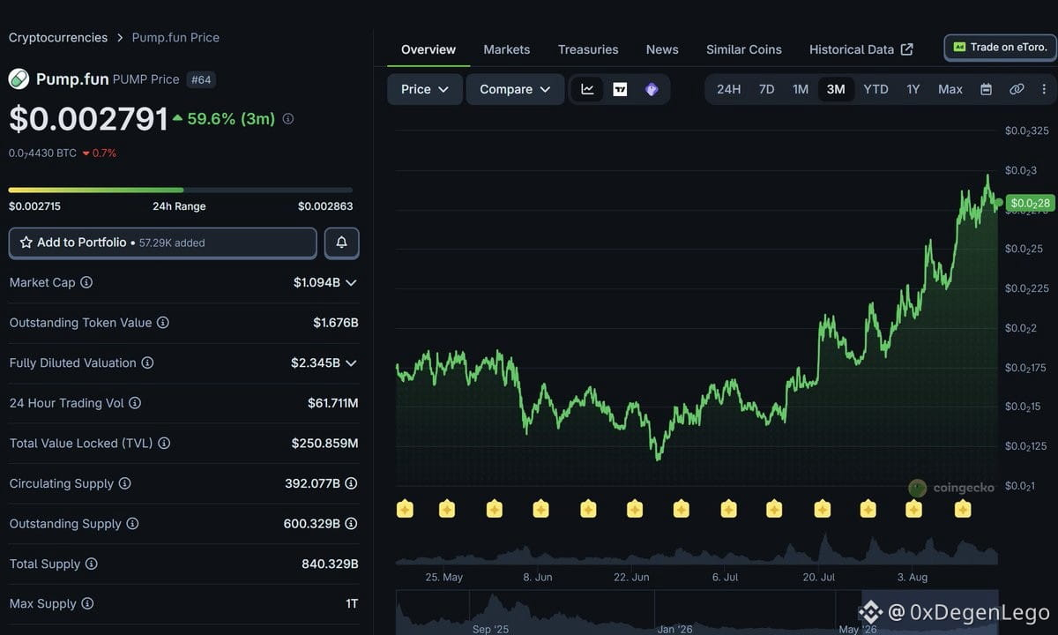
Task: Open the calendar date range picker
Action: tap(987, 89)
